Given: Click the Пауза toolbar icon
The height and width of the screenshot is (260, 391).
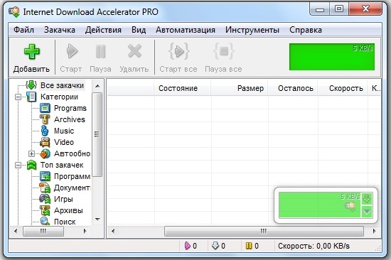Looking at the screenshot, I should tap(100, 52).
